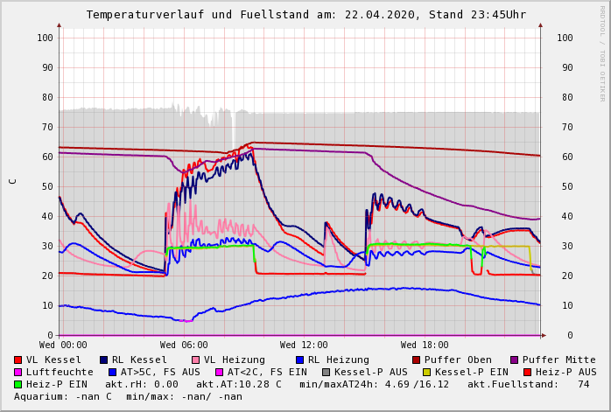611x412 pixels.
Task: Click the 'Wed 06:00' x-axis label
Action: click(x=184, y=346)
